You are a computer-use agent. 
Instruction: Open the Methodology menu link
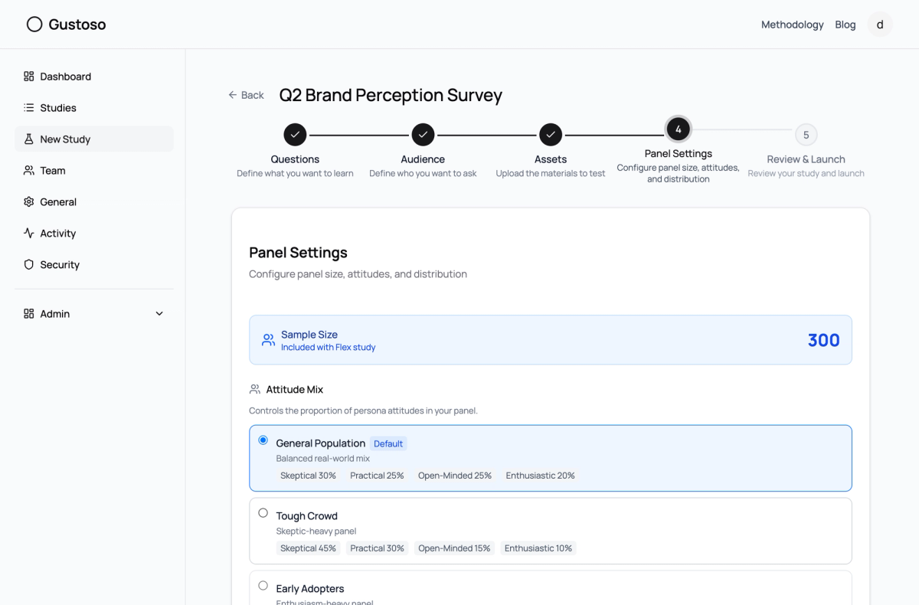click(x=792, y=25)
